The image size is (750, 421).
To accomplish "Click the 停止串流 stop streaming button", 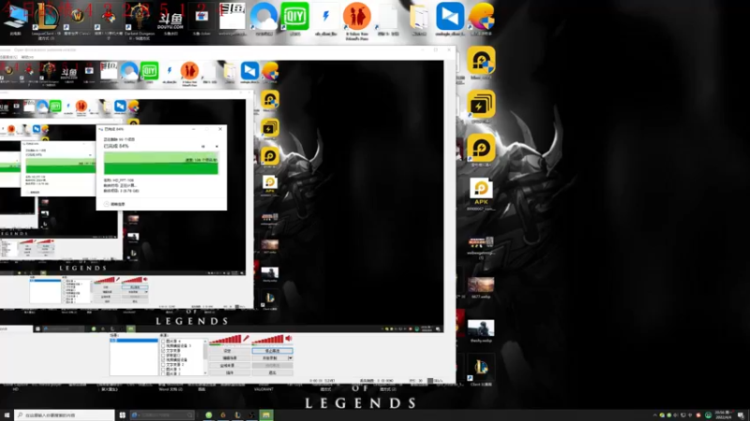I will (272, 351).
